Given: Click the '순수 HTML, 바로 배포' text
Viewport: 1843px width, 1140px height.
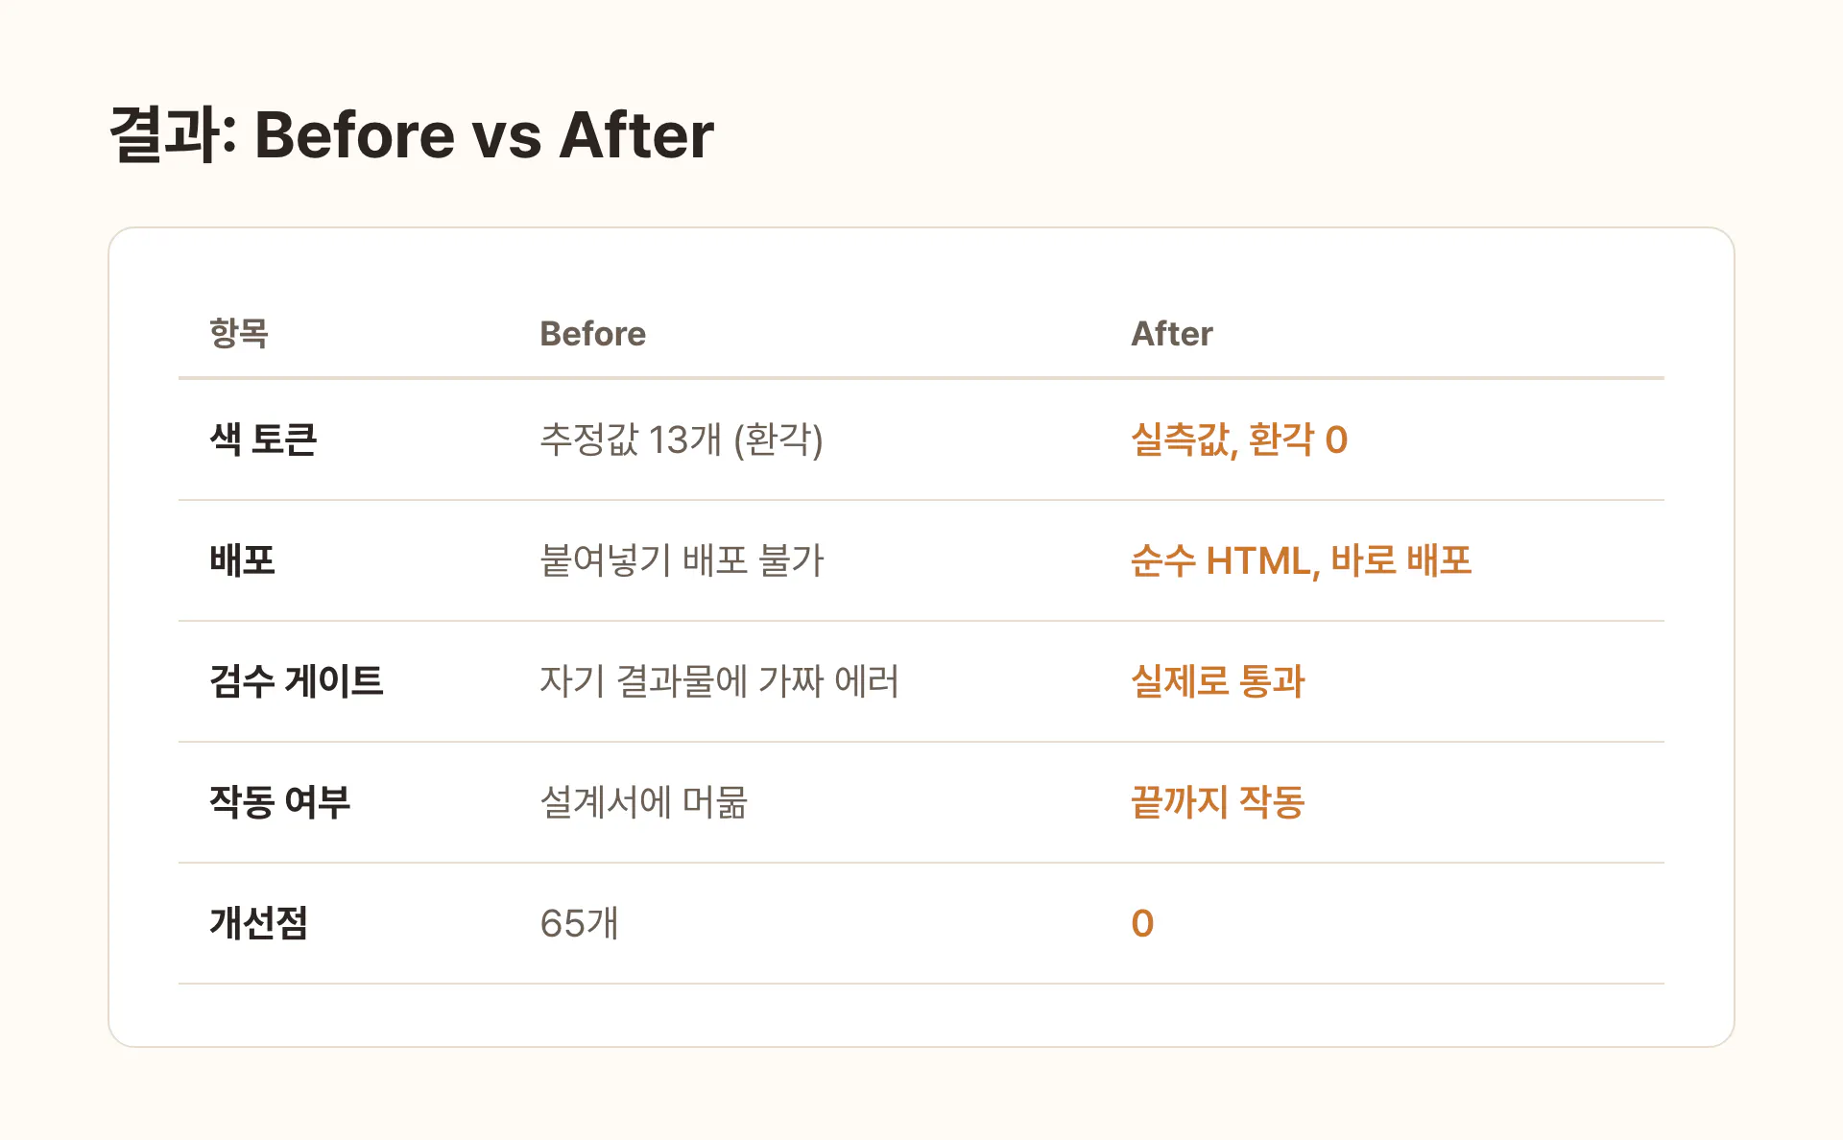Looking at the screenshot, I should pyautogui.click(x=1301, y=560).
